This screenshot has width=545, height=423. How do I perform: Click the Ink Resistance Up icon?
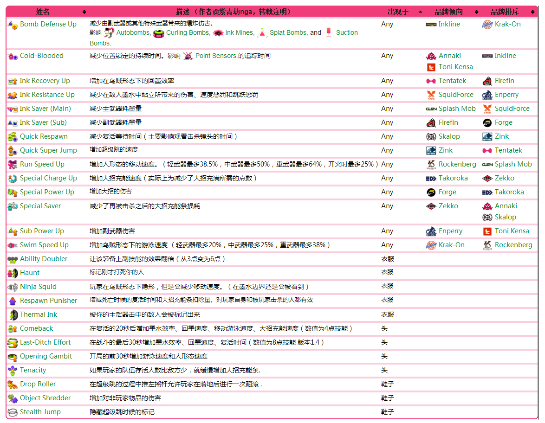coord(13,95)
